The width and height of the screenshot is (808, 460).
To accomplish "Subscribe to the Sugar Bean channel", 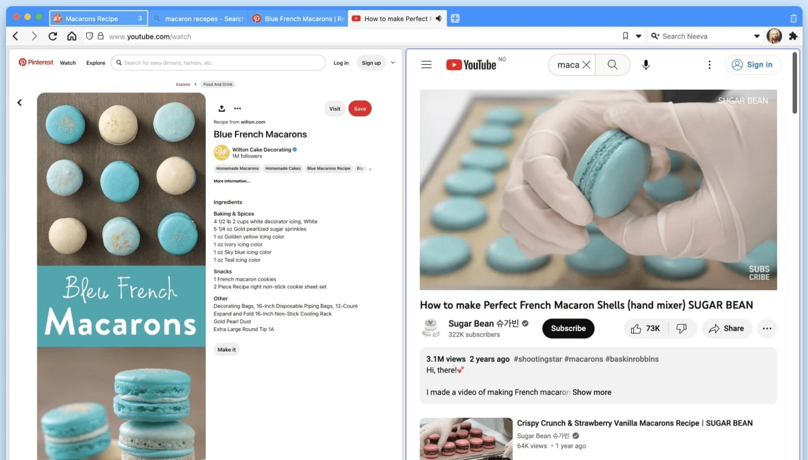I will coord(568,328).
